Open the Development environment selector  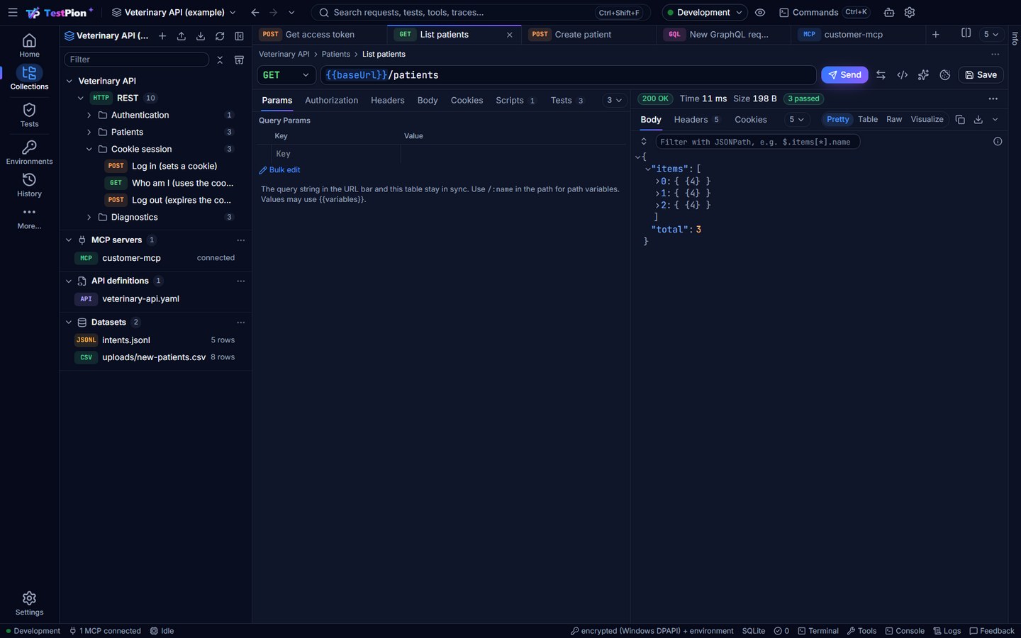coord(705,13)
